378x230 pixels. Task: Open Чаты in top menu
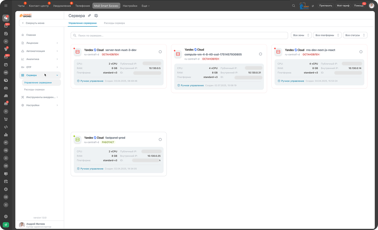[21, 6]
